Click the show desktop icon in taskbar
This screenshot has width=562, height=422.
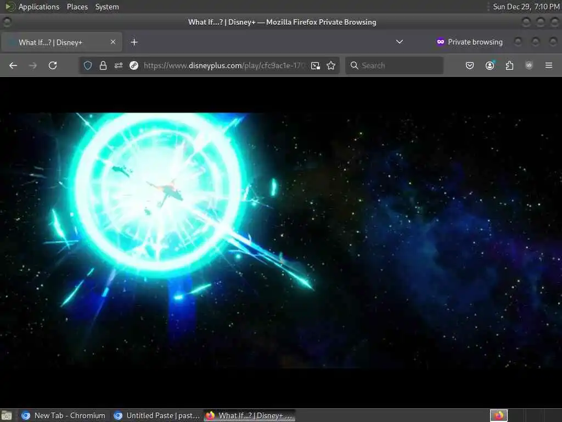(x=7, y=415)
